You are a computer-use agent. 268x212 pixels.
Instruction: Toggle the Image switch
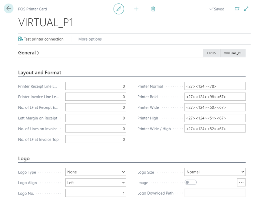191,182
